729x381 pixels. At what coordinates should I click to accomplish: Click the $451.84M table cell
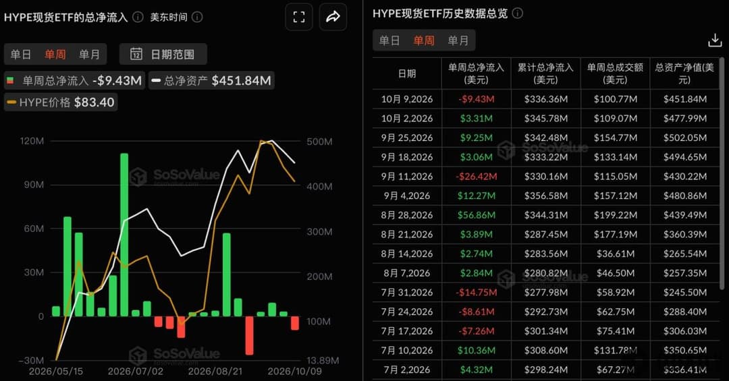point(685,99)
